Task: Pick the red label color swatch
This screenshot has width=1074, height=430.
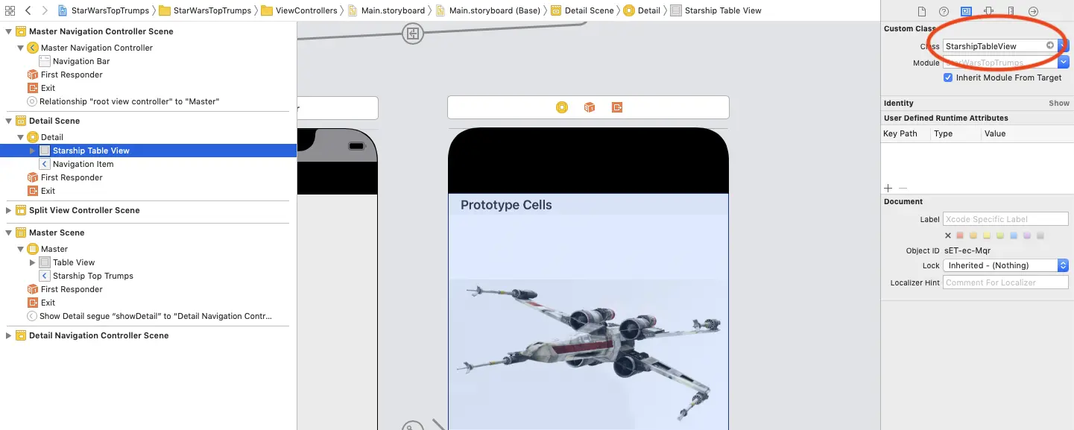Action: tap(960, 235)
